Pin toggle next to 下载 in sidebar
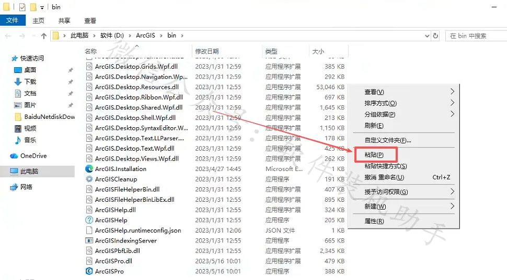Image resolution: width=507 pixels, height=280 pixels. pyautogui.click(x=71, y=82)
